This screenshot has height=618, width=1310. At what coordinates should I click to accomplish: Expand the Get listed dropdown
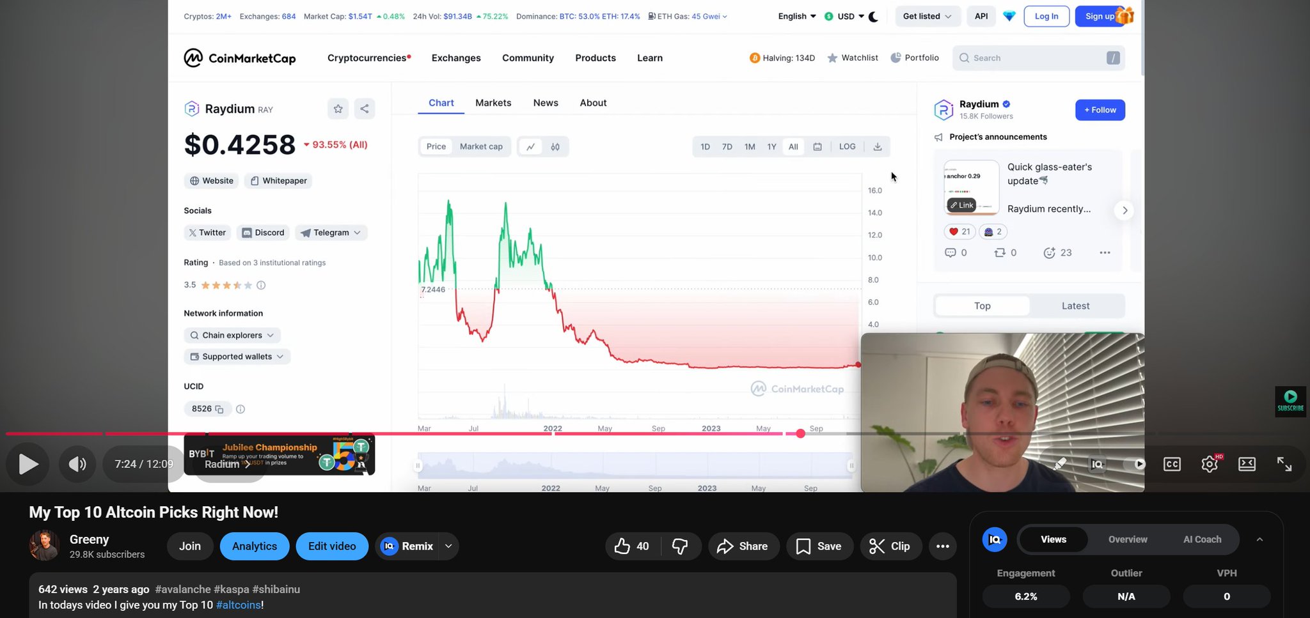tap(927, 17)
